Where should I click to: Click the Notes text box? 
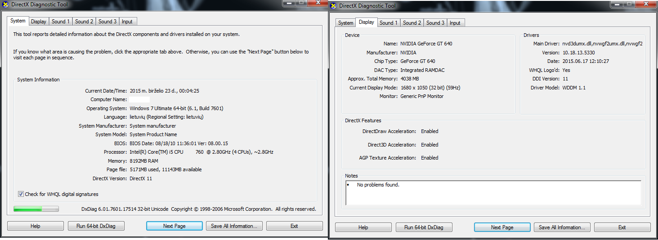[x=493, y=193]
